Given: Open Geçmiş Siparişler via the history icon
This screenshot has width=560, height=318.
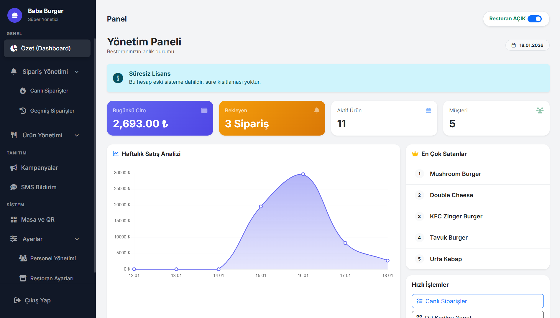Looking at the screenshot, I should point(23,111).
